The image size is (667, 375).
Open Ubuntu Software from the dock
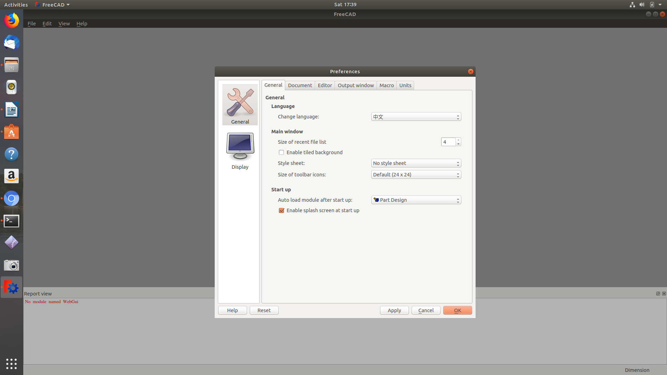pyautogui.click(x=11, y=132)
